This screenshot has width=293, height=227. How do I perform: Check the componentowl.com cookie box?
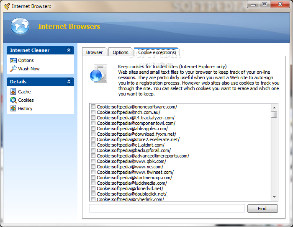point(93,123)
